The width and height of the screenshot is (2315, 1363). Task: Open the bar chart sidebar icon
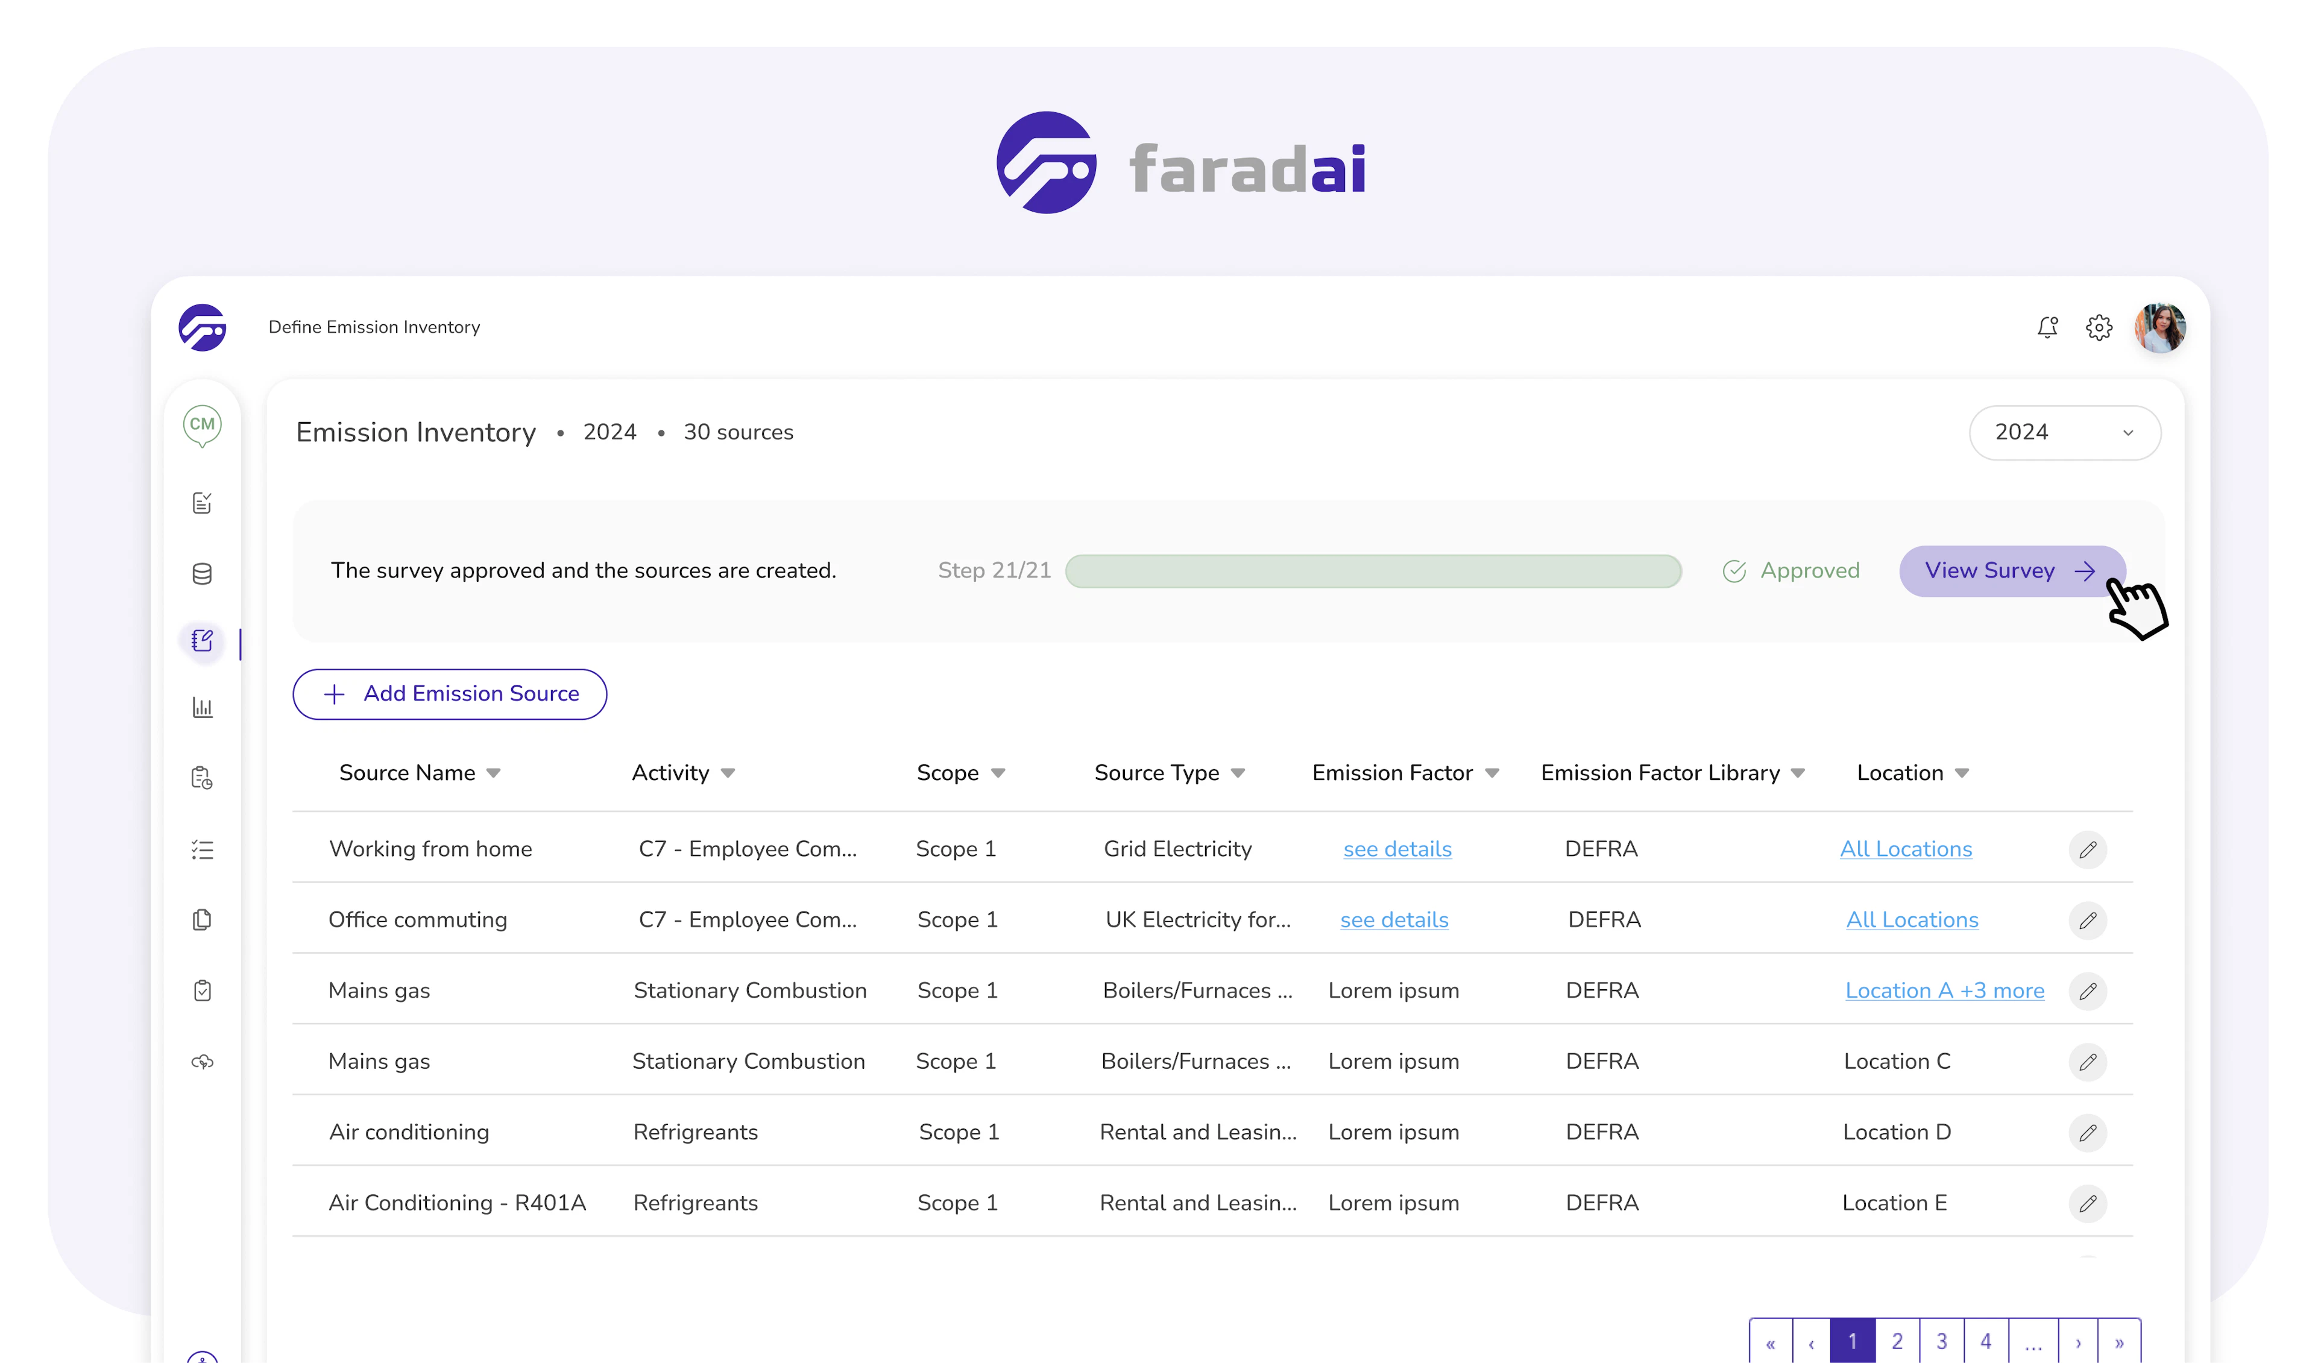(x=202, y=707)
